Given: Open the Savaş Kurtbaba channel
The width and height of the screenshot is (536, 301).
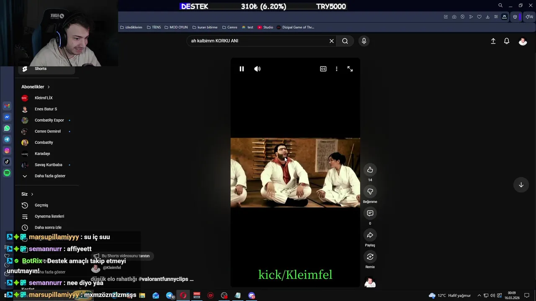Looking at the screenshot, I should (x=48, y=165).
